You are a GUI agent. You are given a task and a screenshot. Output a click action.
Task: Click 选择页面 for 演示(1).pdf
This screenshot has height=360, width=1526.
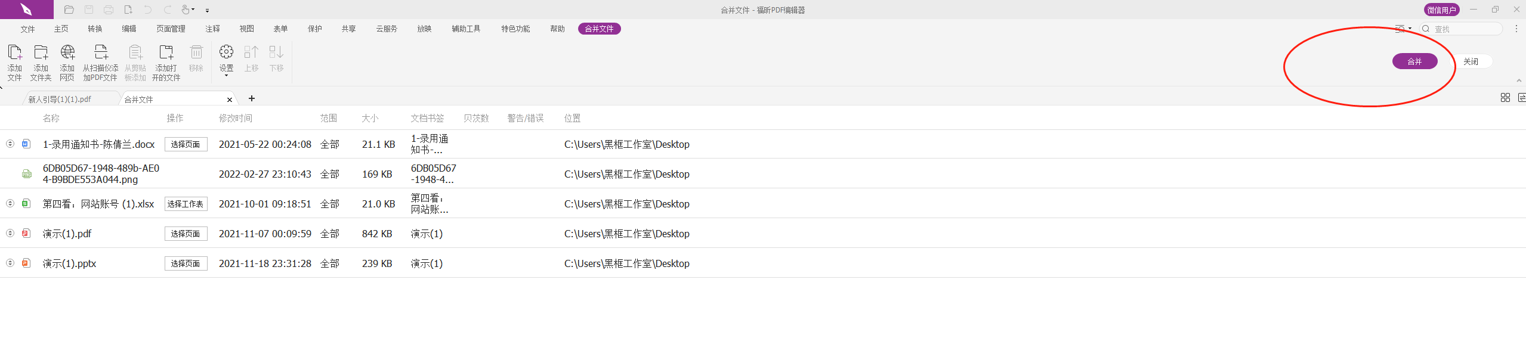[186, 234]
